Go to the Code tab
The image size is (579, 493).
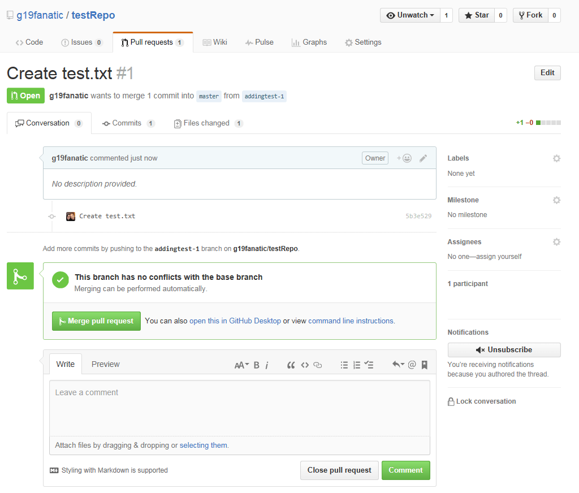(x=29, y=42)
